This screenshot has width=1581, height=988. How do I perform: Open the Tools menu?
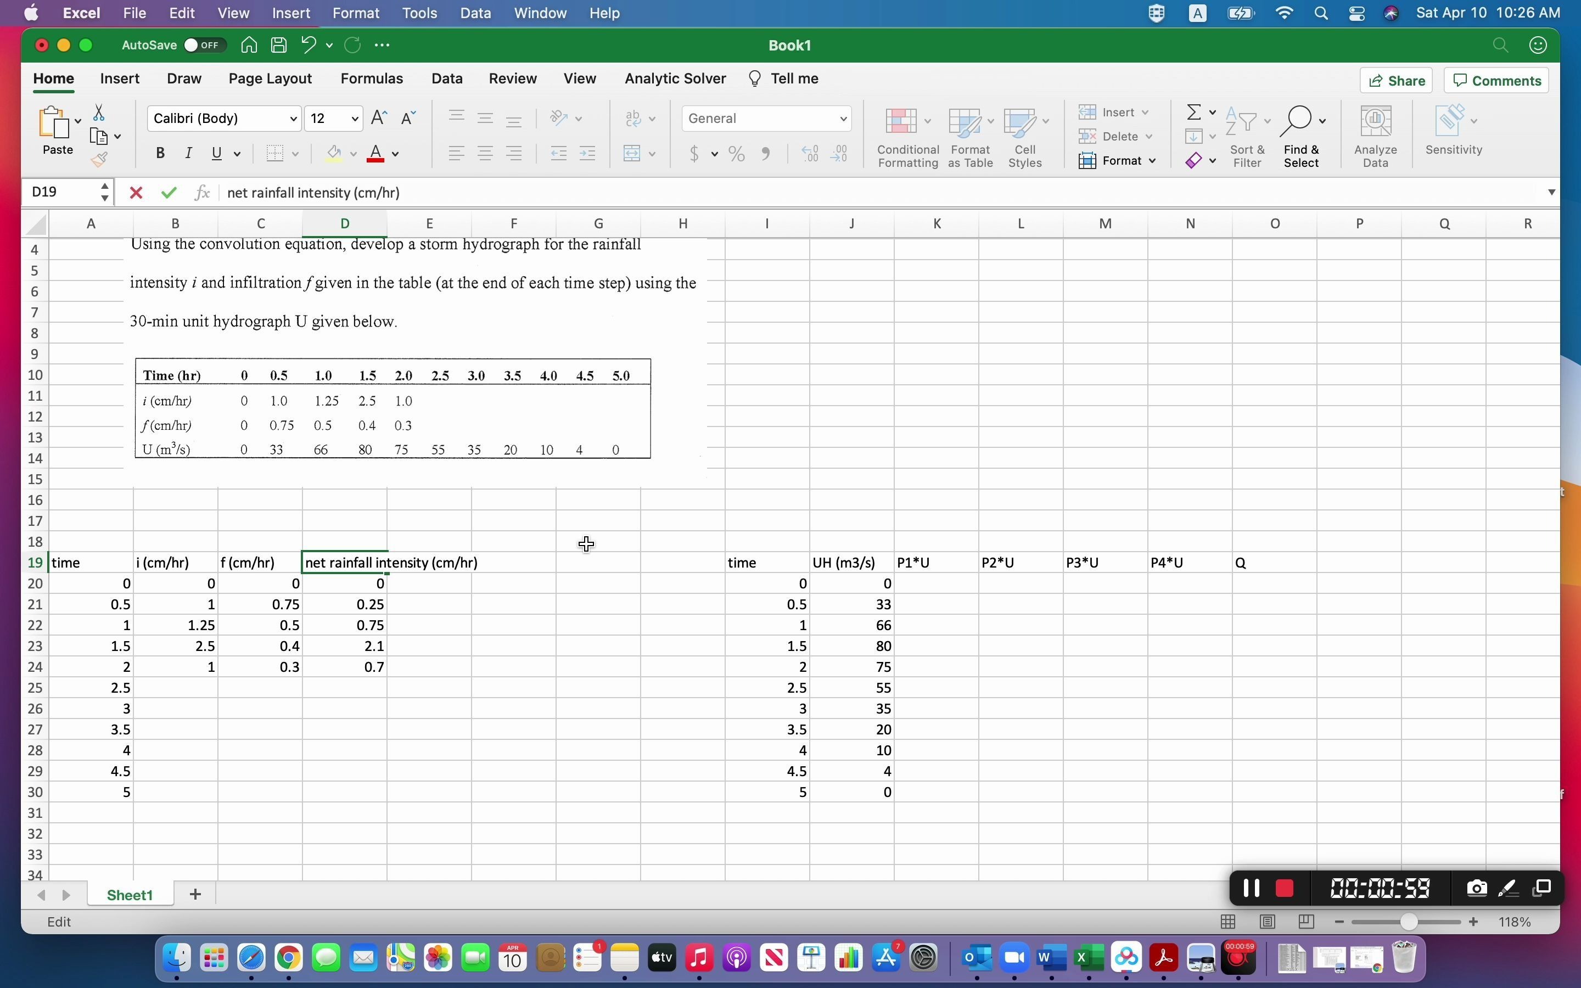coord(419,13)
